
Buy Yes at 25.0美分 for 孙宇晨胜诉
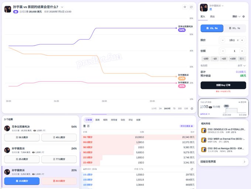[x=22, y=159]
